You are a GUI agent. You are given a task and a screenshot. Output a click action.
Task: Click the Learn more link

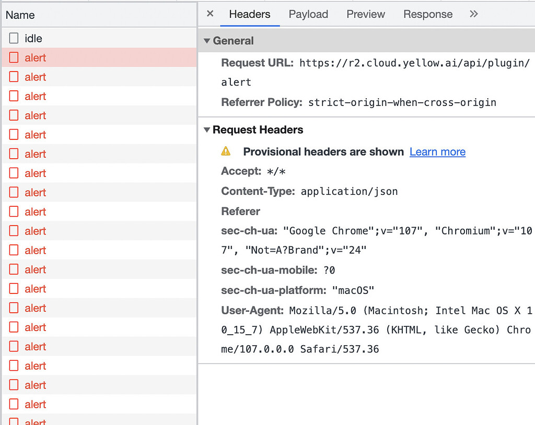click(x=437, y=151)
